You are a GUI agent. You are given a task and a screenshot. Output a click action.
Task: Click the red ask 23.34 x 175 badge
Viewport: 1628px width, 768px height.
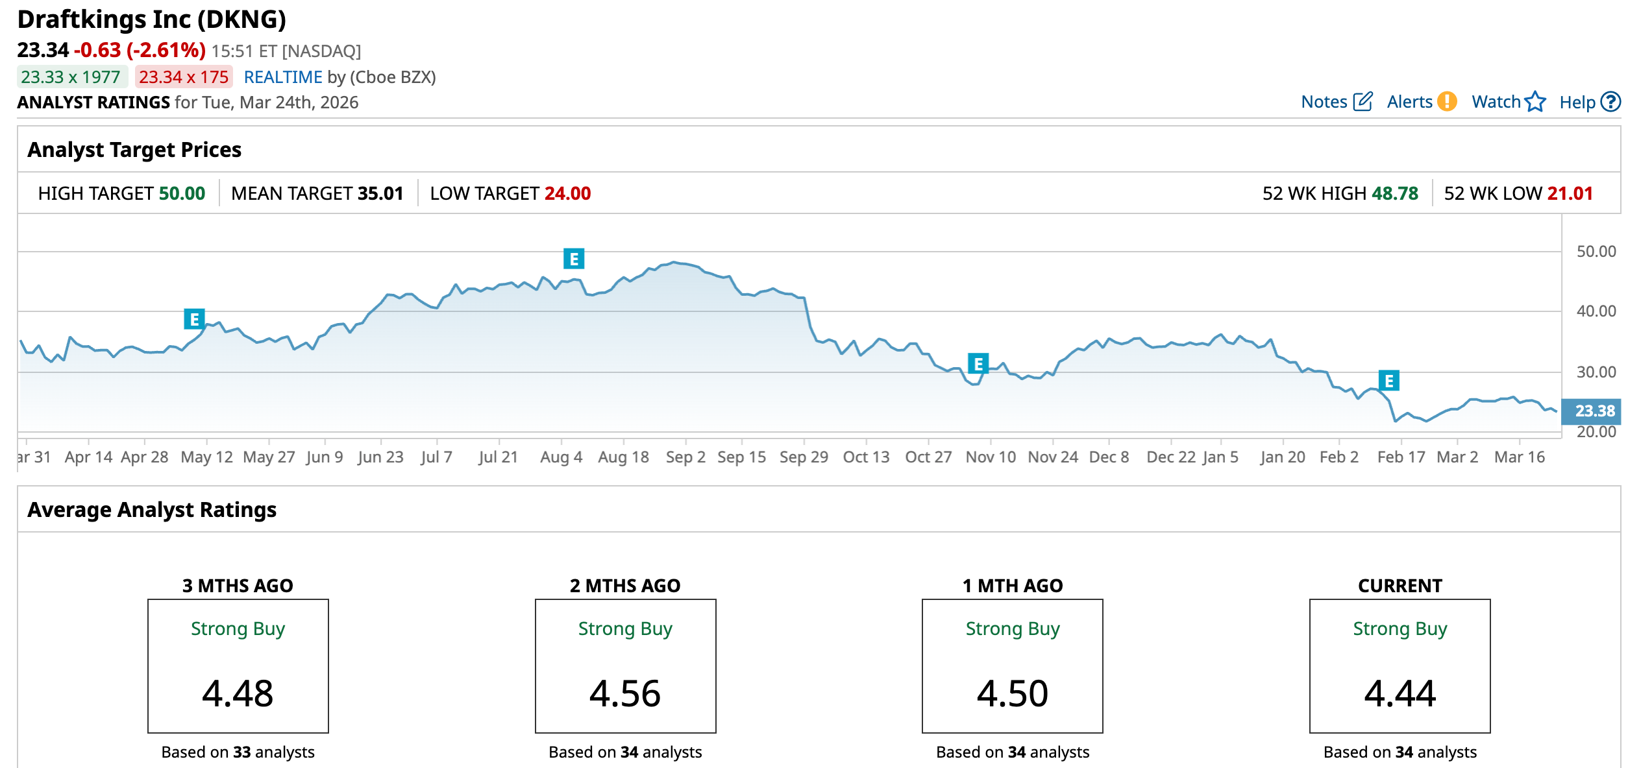tap(184, 77)
